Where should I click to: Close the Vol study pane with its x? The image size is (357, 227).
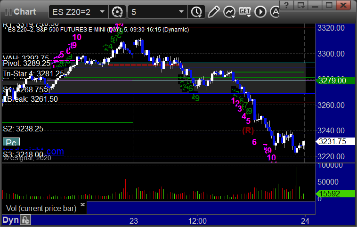tap(82, 204)
